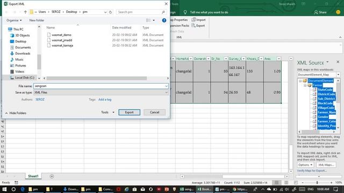Expand the address path history dropdown
The height and width of the screenshot is (193, 344).
coord(105,12)
